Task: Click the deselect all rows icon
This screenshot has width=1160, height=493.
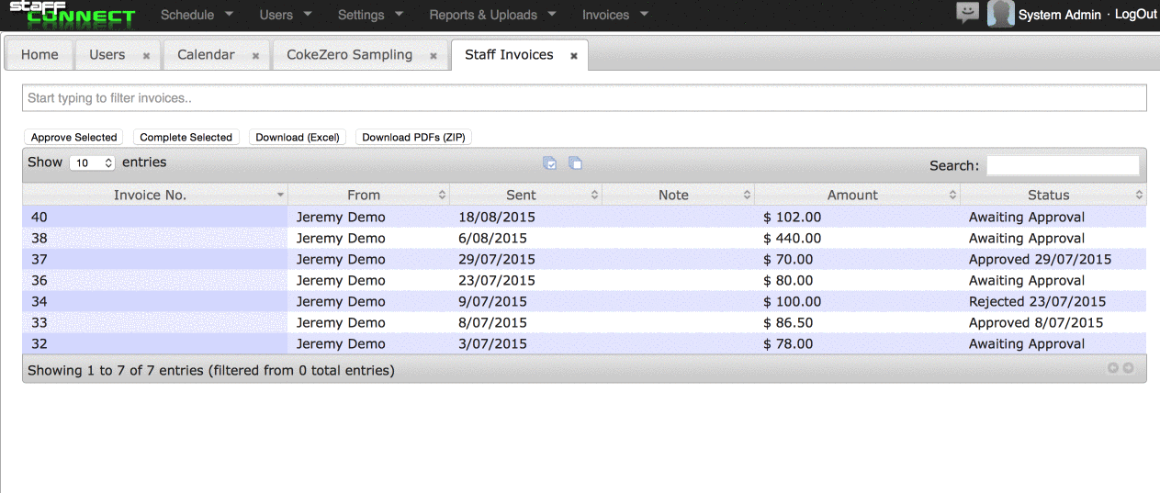Action: pos(575,163)
